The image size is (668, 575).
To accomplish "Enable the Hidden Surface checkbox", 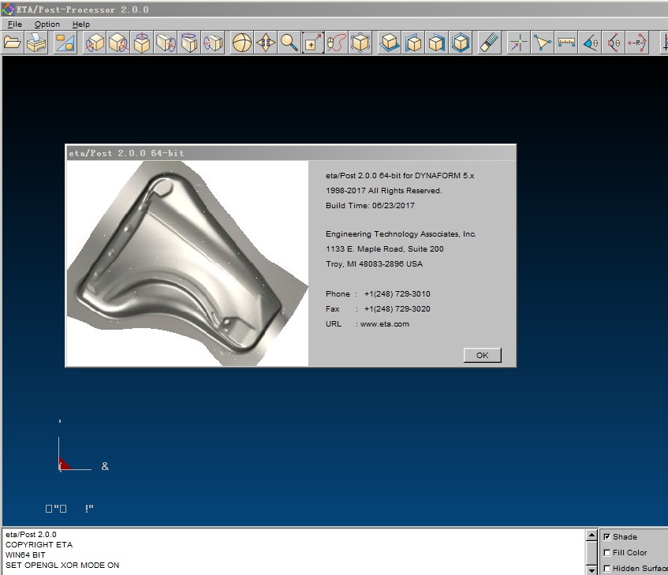I will tap(607, 569).
